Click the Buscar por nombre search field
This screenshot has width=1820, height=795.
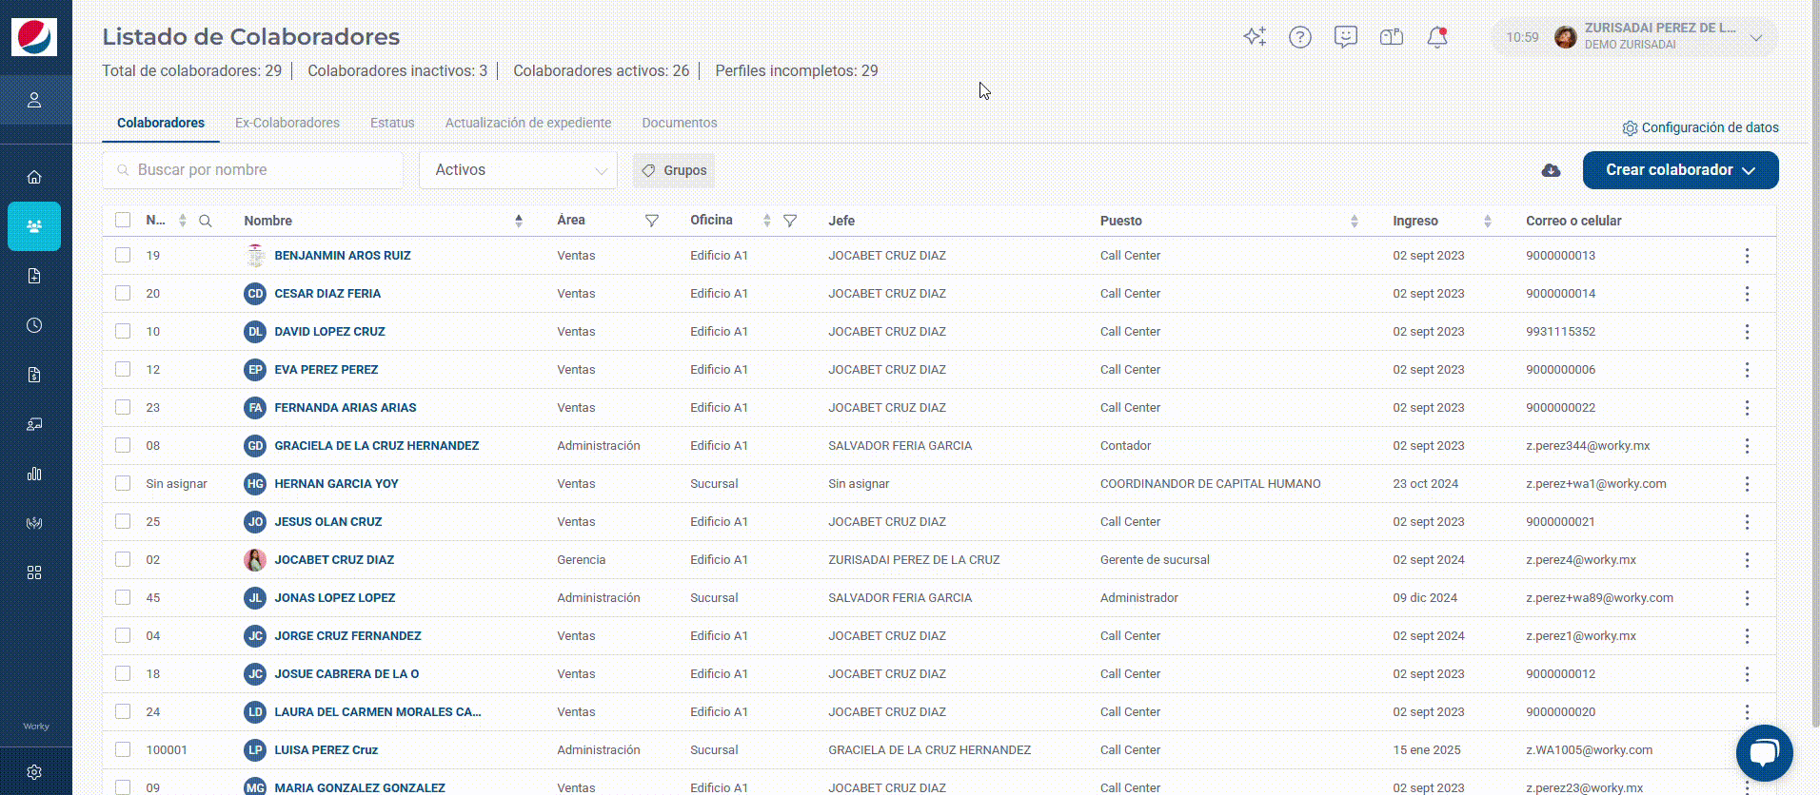(253, 170)
